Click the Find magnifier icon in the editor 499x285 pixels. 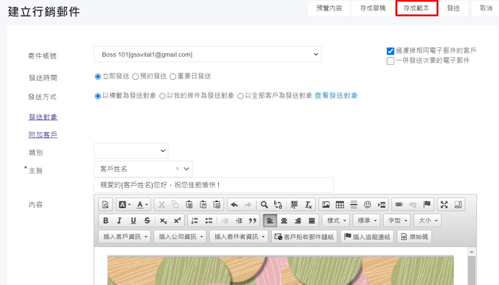tap(264, 205)
